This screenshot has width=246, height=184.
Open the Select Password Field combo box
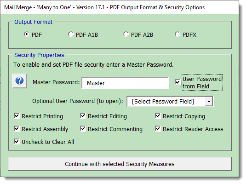point(170,101)
